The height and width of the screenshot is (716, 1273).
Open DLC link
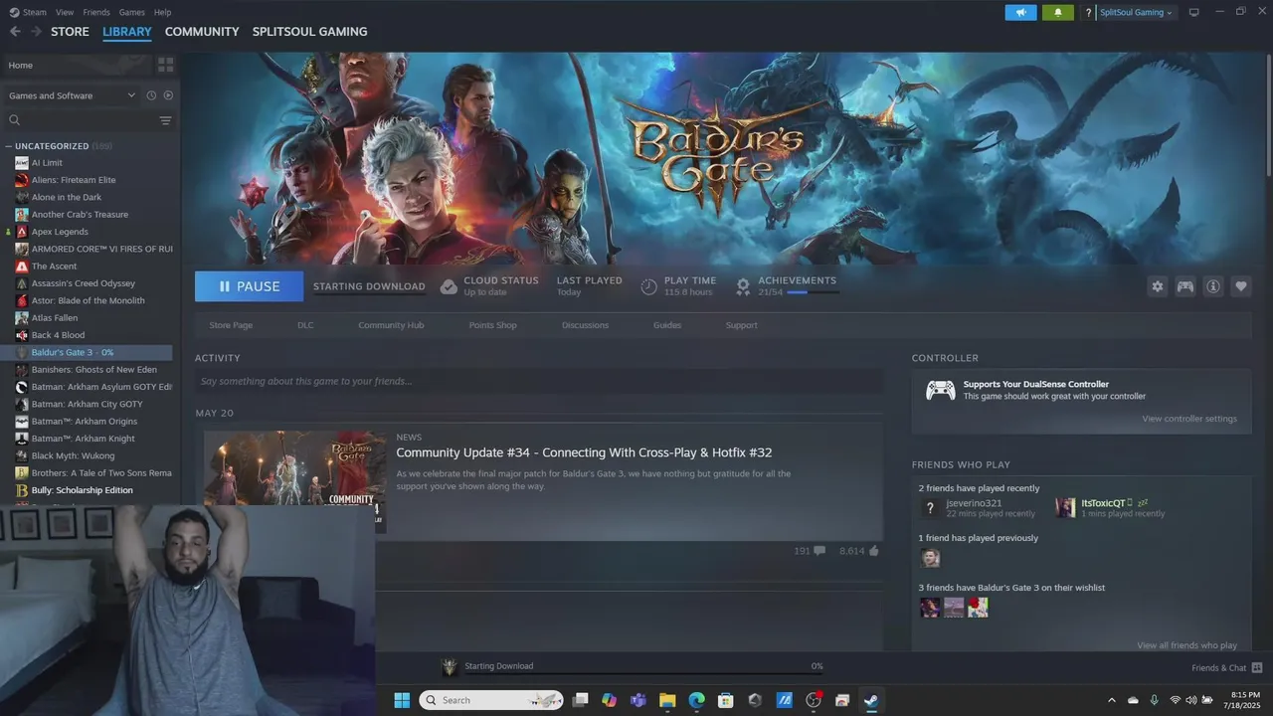point(305,325)
